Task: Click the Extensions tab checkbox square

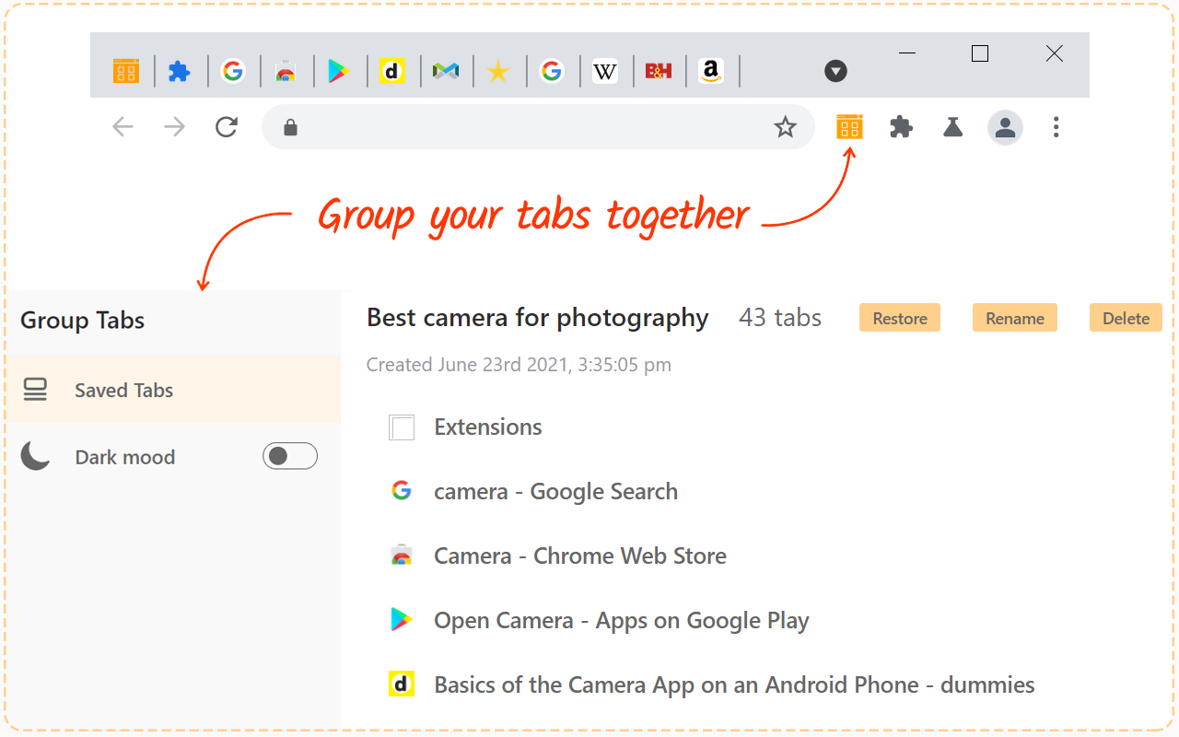Action: (402, 427)
